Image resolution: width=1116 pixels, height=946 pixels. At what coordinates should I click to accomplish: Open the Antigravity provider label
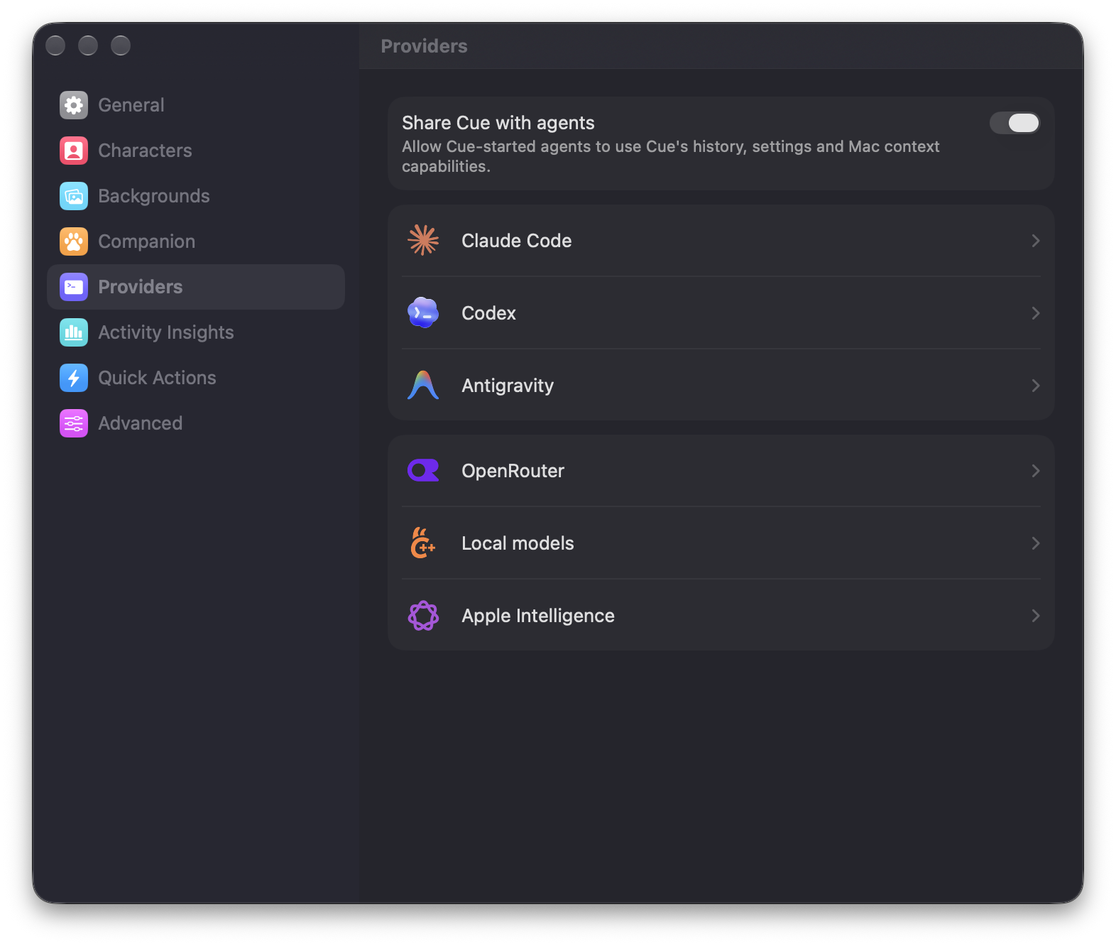click(x=508, y=386)
